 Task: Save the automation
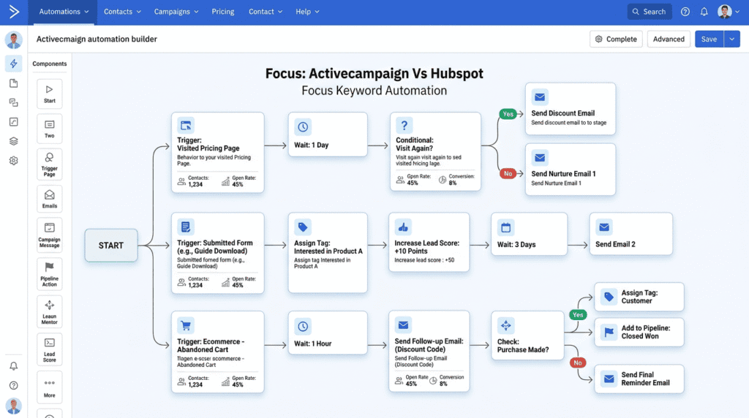[709, 39]
